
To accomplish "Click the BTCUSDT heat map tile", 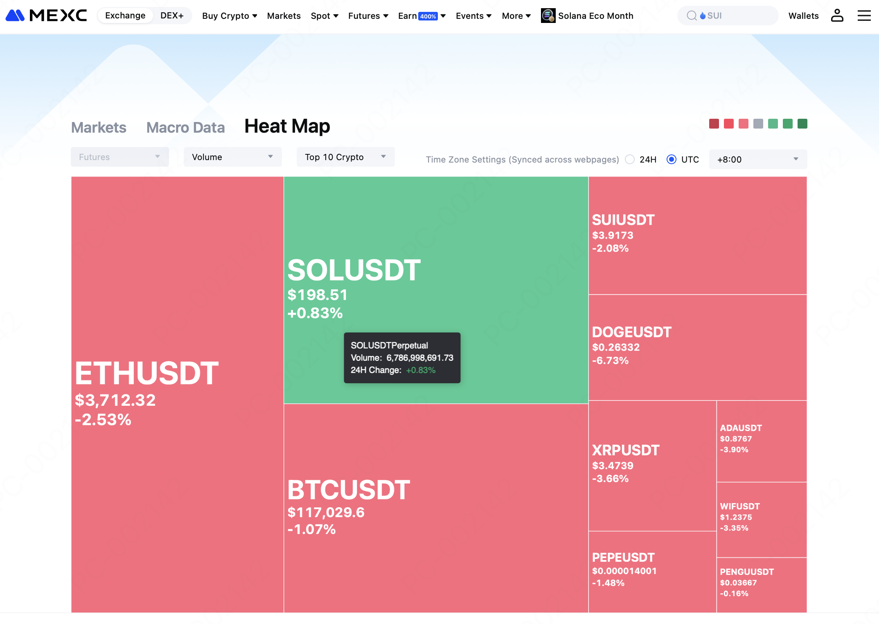I will (436, 508).
